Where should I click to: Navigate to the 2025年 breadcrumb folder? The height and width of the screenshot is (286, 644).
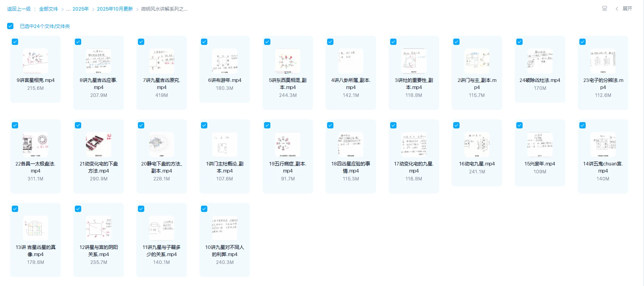pos(81,9)
